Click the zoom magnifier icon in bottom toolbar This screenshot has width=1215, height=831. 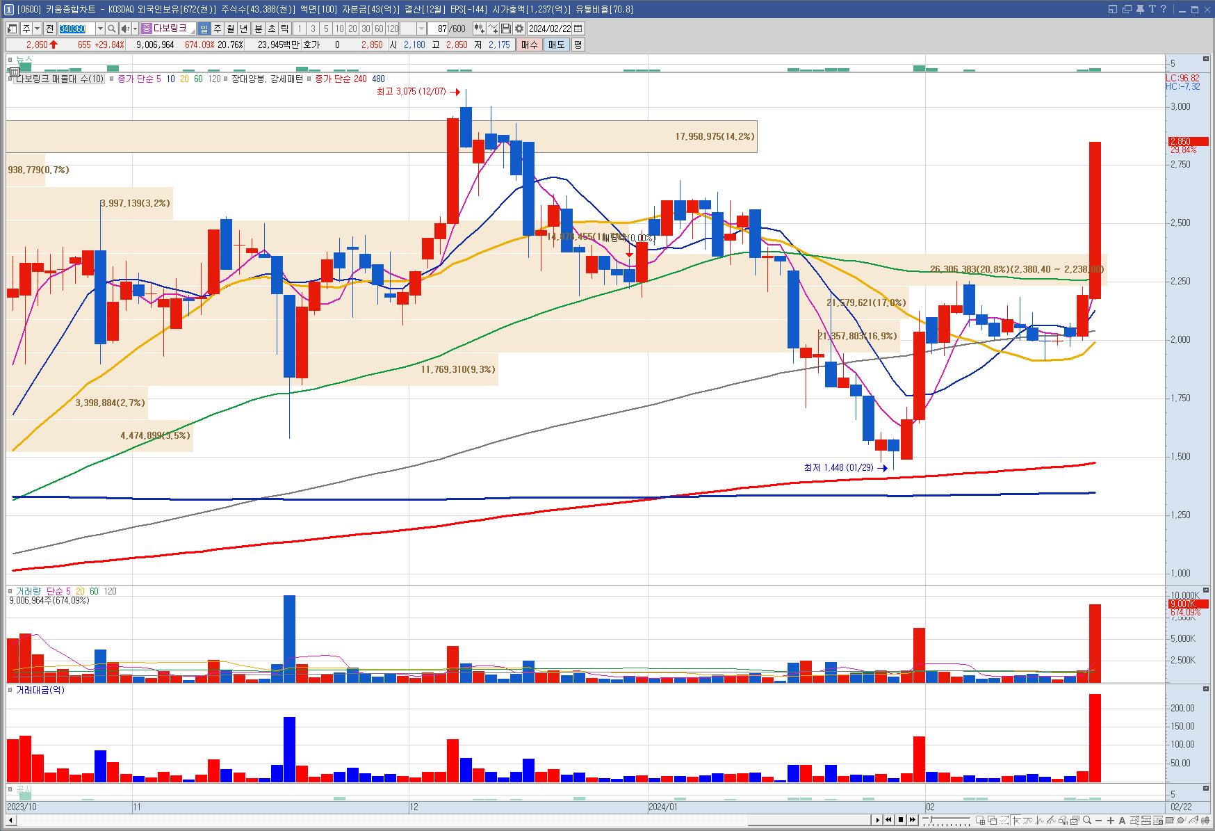(1087, 821)
